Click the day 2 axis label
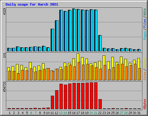 (14, 113)
